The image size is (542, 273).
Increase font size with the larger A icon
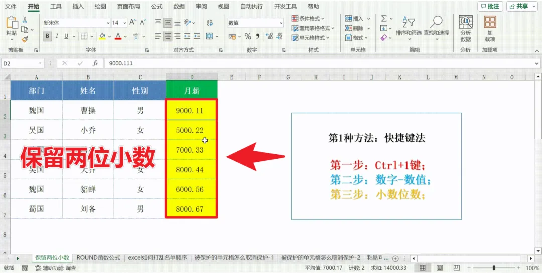(132, 23)
